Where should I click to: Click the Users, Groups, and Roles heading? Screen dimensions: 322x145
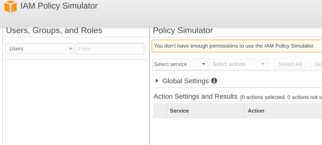54,31
